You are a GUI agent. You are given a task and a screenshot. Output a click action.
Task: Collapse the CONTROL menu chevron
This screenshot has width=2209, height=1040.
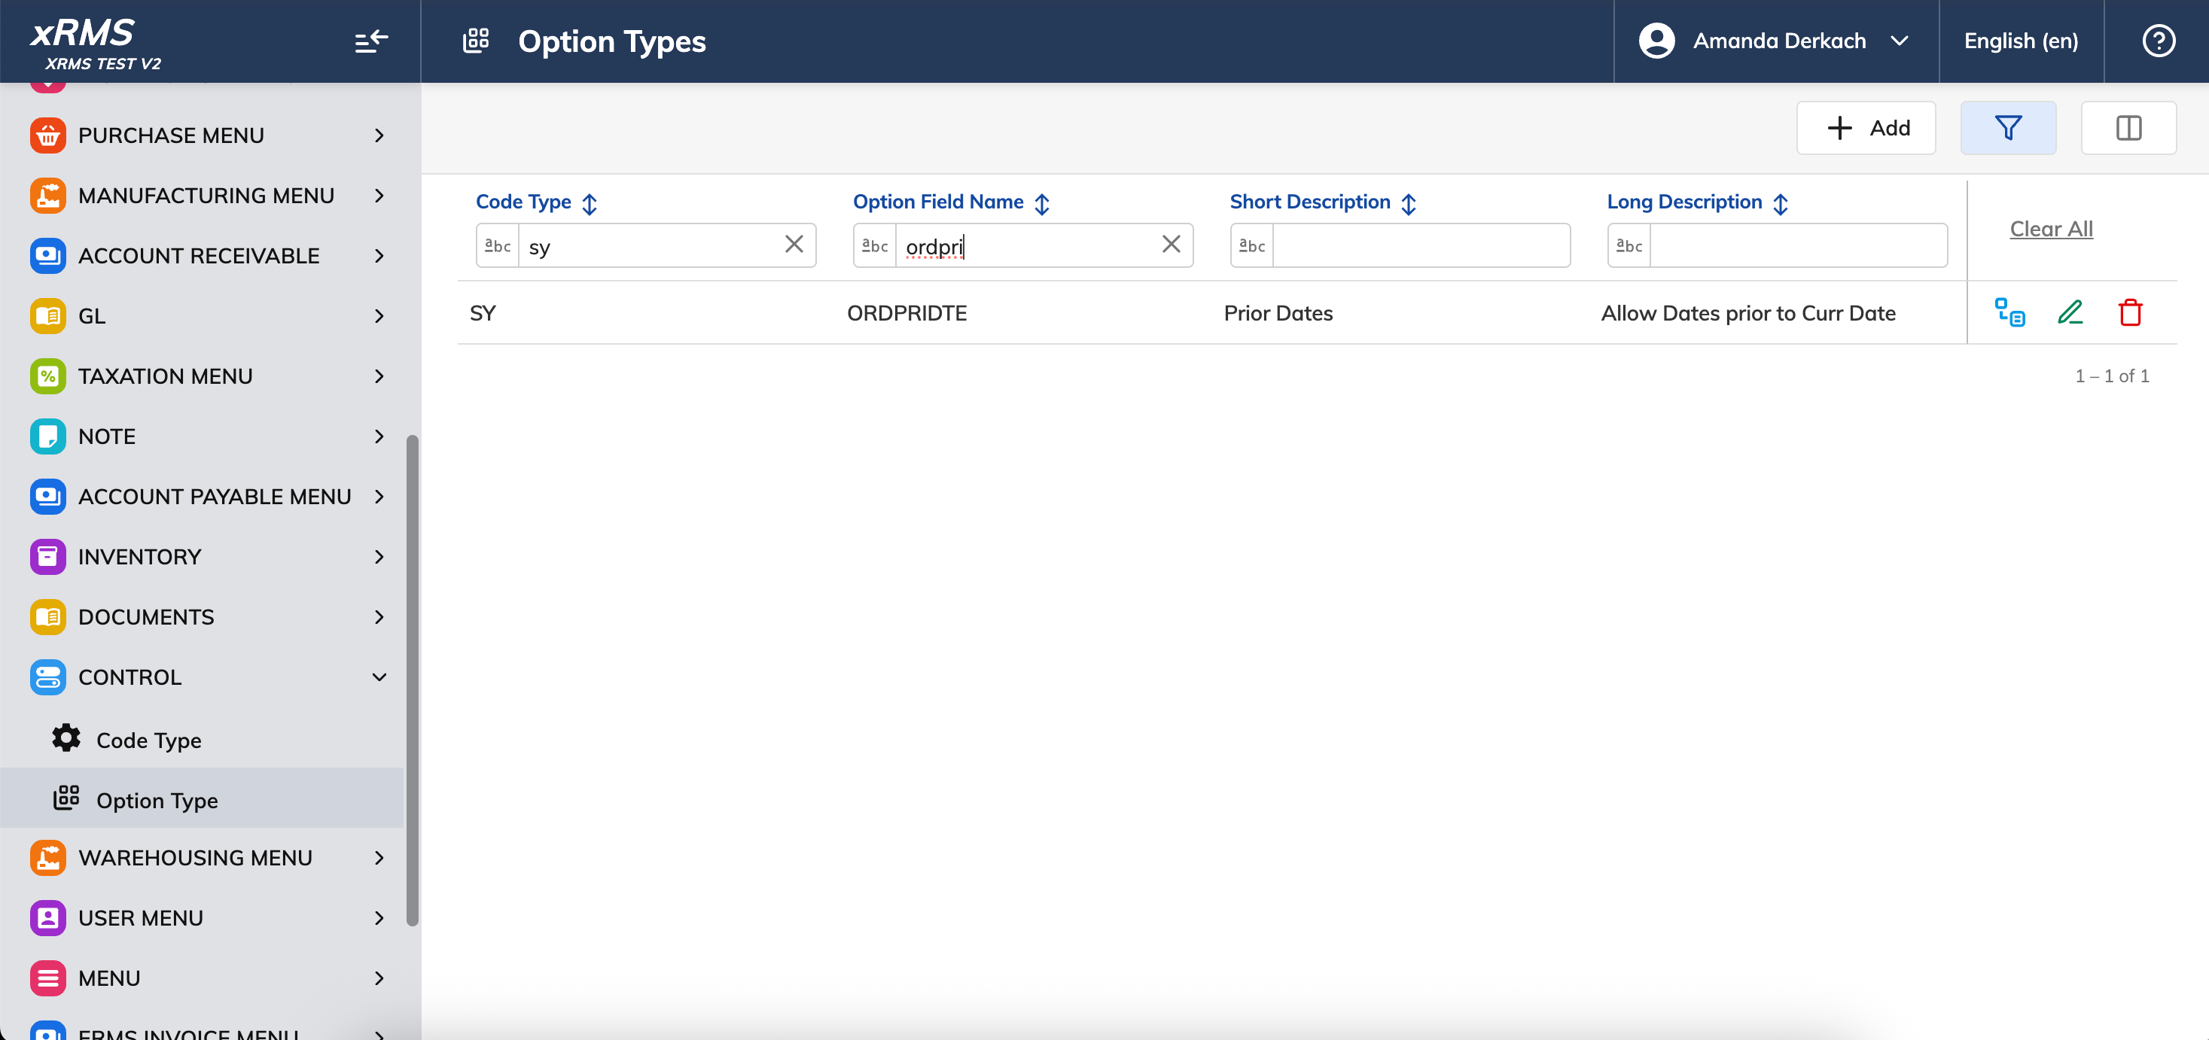click(379, 677)
